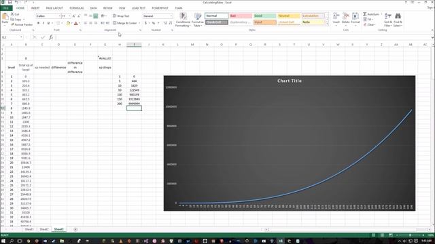Open the Calibri font name dropdown
Screen dimensions: 435x244
tap(59, 16)
